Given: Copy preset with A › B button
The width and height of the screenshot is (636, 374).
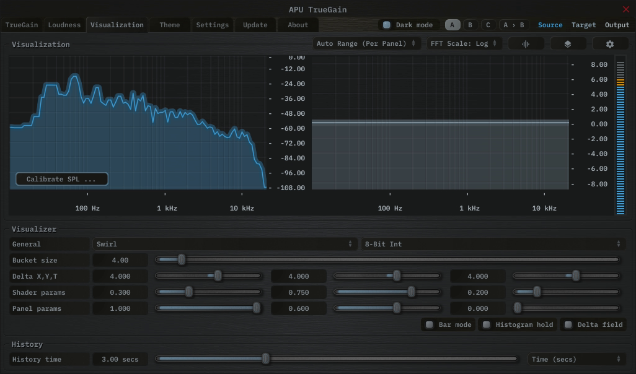Looking at the screenshot, I should pos(513,25).
